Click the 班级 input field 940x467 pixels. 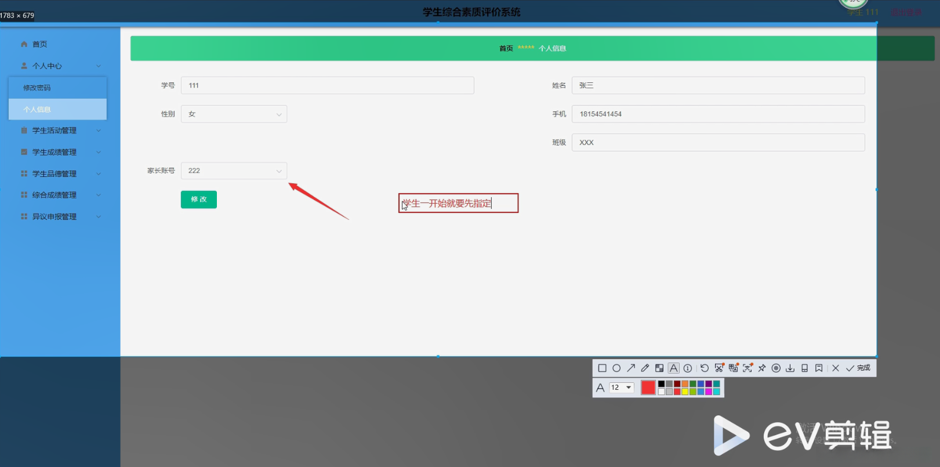coord(718,142)
